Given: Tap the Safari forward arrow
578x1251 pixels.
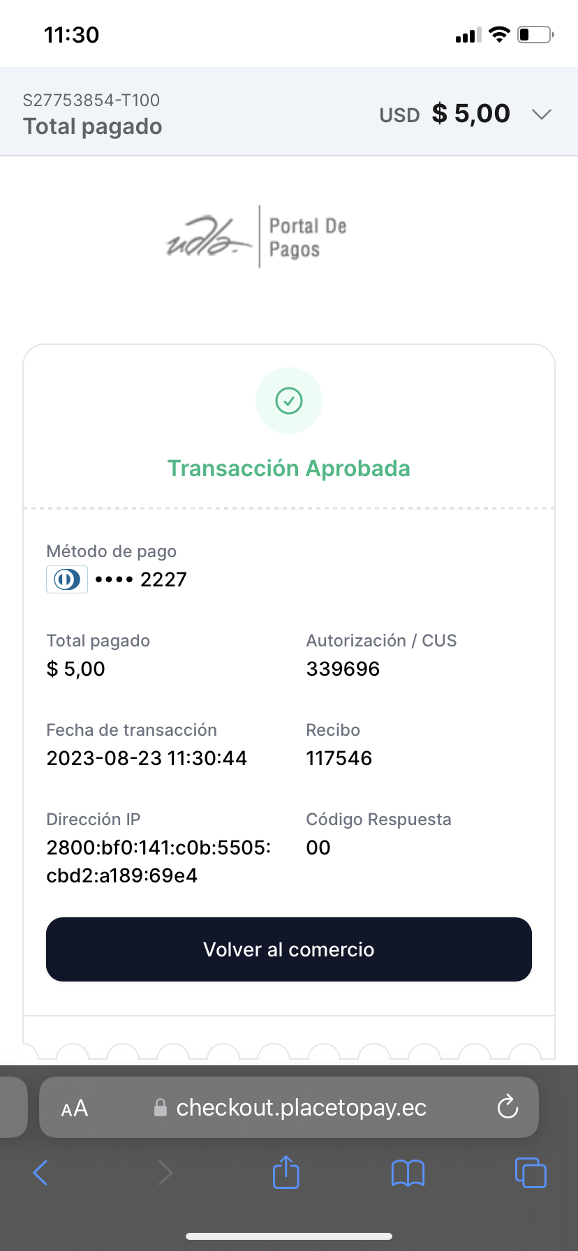Looking at the screenshot, I should click(165, 1173).
